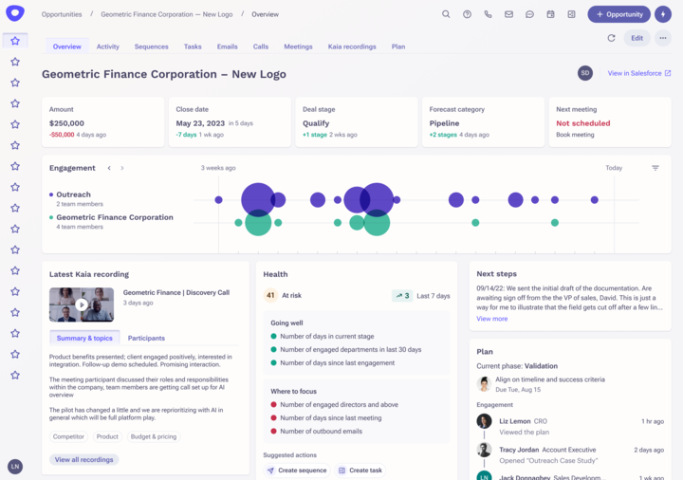The height and width of the screenshot is (480, 683).
Task: Refresh the opportunity with the reload icon
Action: click(611, 38)
